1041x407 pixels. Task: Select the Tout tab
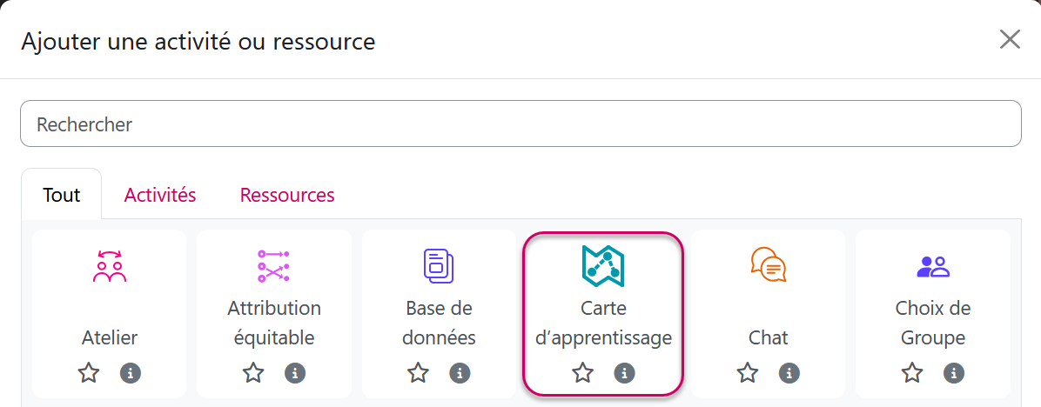click(62, 195)
